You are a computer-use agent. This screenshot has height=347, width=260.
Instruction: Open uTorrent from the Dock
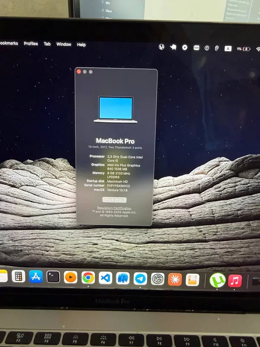pyautogui.click(x=218, y=280)
